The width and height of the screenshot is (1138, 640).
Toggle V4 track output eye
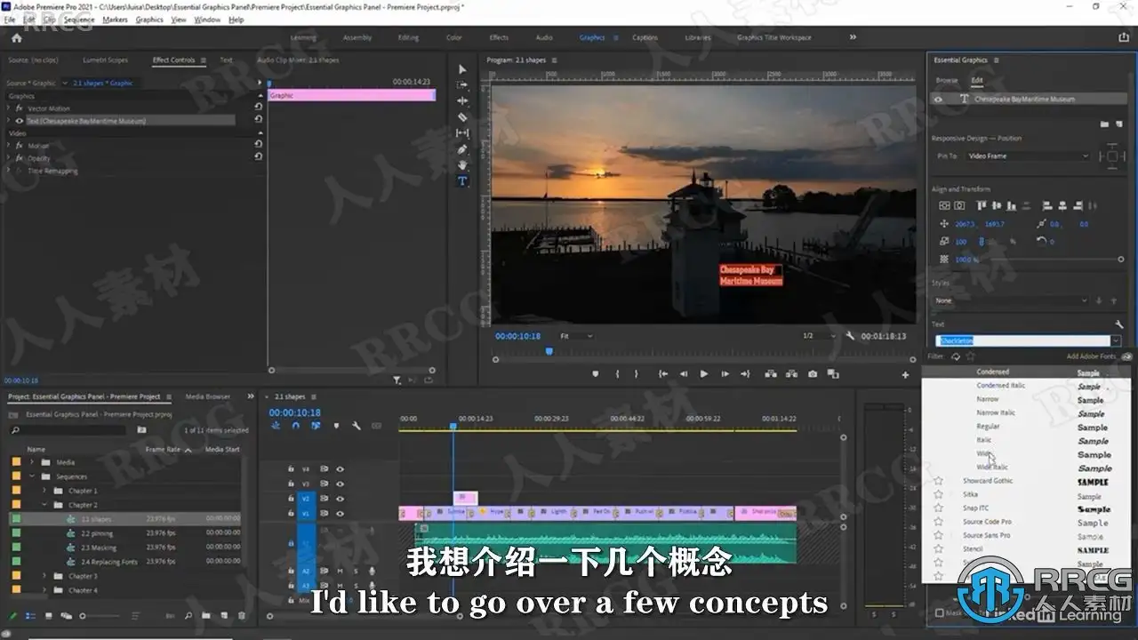point(340,469)
